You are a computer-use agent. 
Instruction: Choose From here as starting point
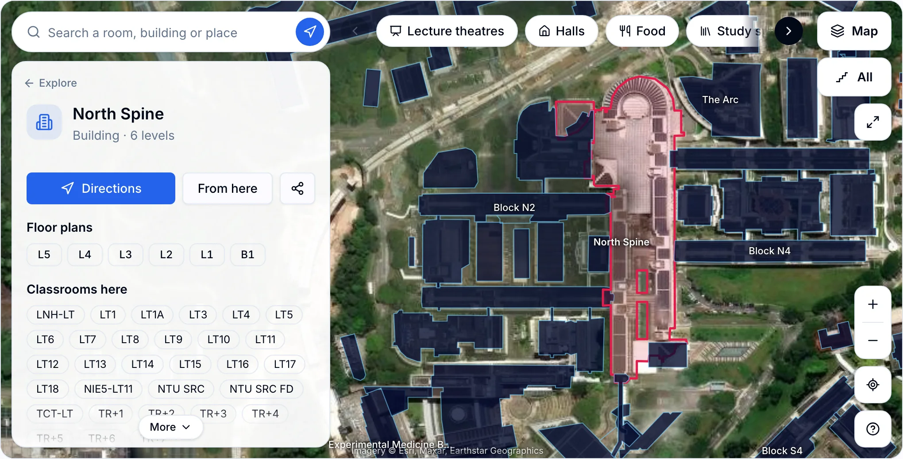pos(228,188)
